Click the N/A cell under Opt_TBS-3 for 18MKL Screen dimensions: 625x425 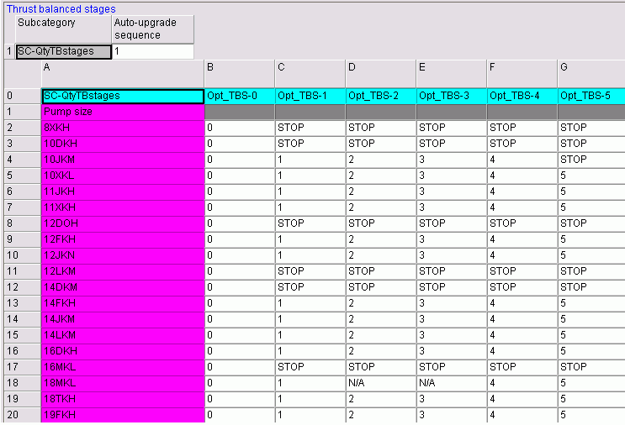coord(451,383)
